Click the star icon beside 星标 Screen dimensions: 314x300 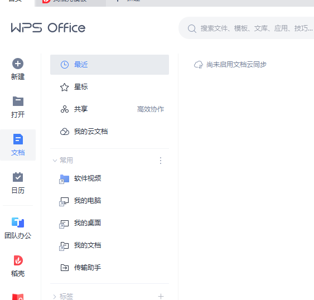65,87
